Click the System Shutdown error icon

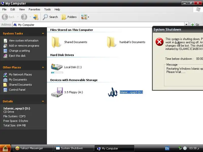(159, 42)
